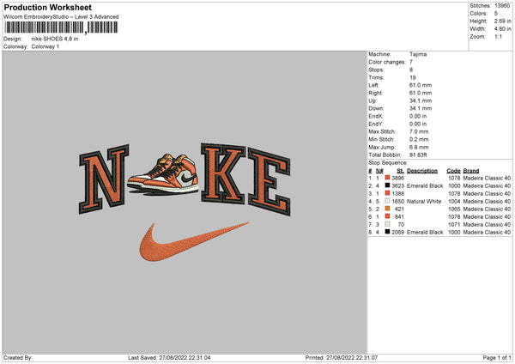
Task: Click the letter K in the design preview
Action: pyautogui.click(x=223, y=173)
